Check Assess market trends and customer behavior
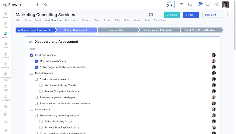 (36, 103)
